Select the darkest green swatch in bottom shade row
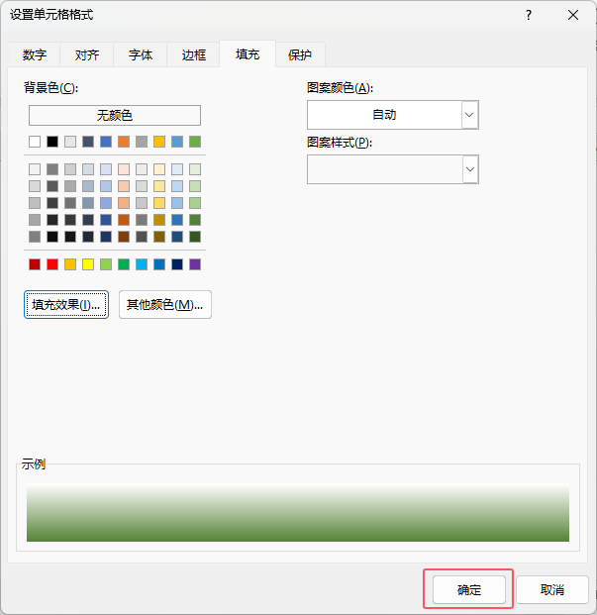The height and width of the screenshot is (615, 597). point(195,237)
